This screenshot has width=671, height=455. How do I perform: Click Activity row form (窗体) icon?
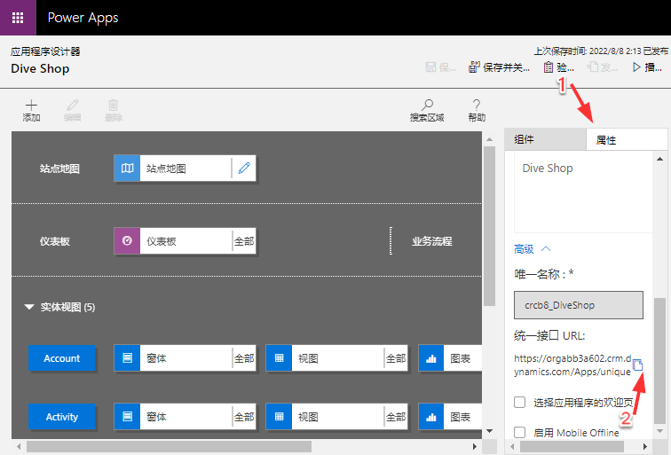click(127, 417)
